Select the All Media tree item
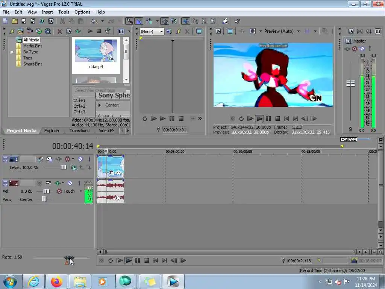385x289 pixels. [31, 40]
